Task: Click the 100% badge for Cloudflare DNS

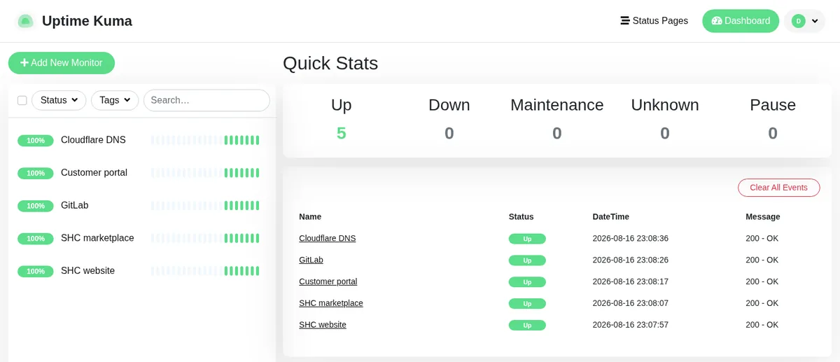Action: click(x=36, y=141)
